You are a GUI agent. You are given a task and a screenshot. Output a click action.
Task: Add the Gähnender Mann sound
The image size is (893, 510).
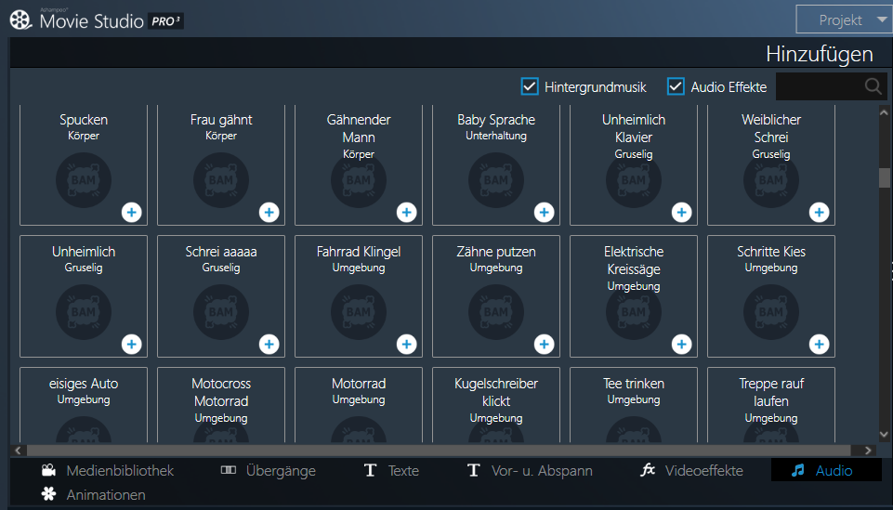[407, 213]
